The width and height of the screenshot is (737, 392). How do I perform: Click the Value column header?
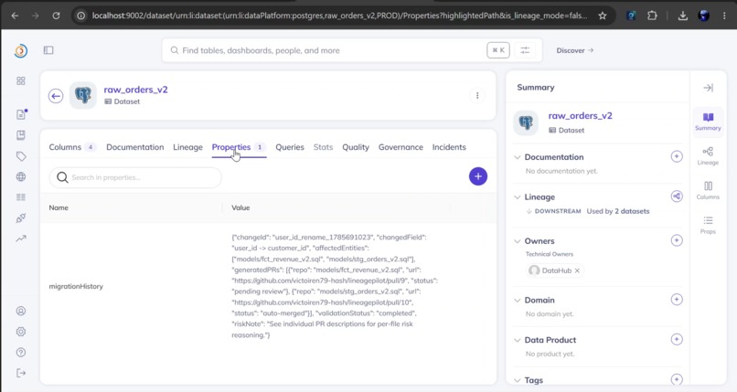240,207
